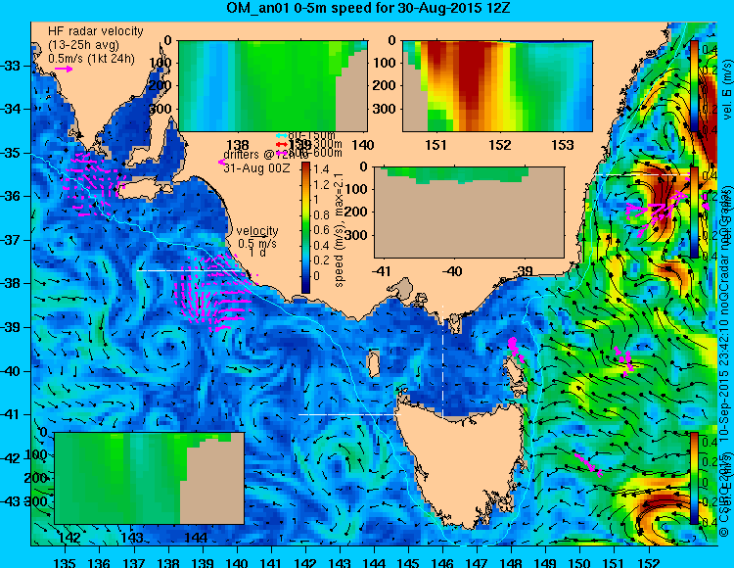
Task: Open the 138-140 longitude depth section inset
Action: pyautogui.click(x=273, y=86)
